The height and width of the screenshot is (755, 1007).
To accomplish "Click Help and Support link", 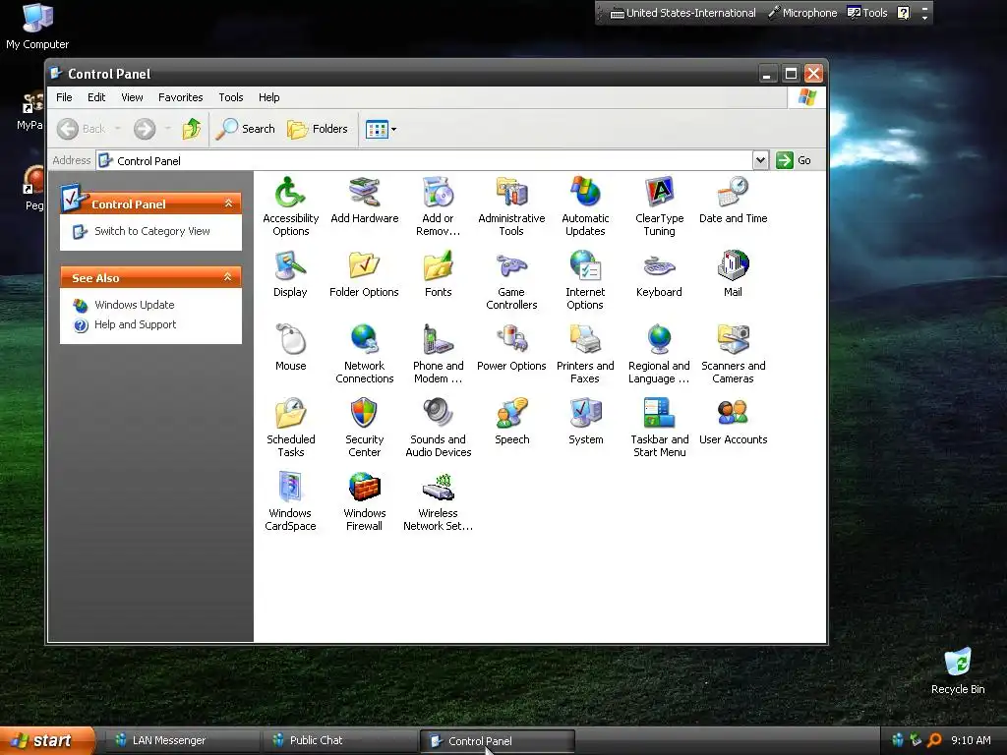I will 135,324.
